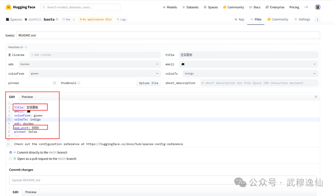Image resolution: width=334 pixels, height=196 pixels.
Task: Click the short_description input
Action: pos(259,83)
